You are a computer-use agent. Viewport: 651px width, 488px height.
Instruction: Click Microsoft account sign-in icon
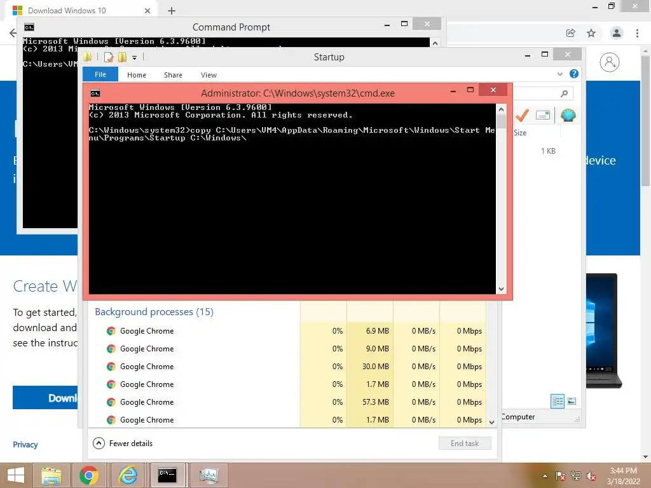click(x=610, y=62)
